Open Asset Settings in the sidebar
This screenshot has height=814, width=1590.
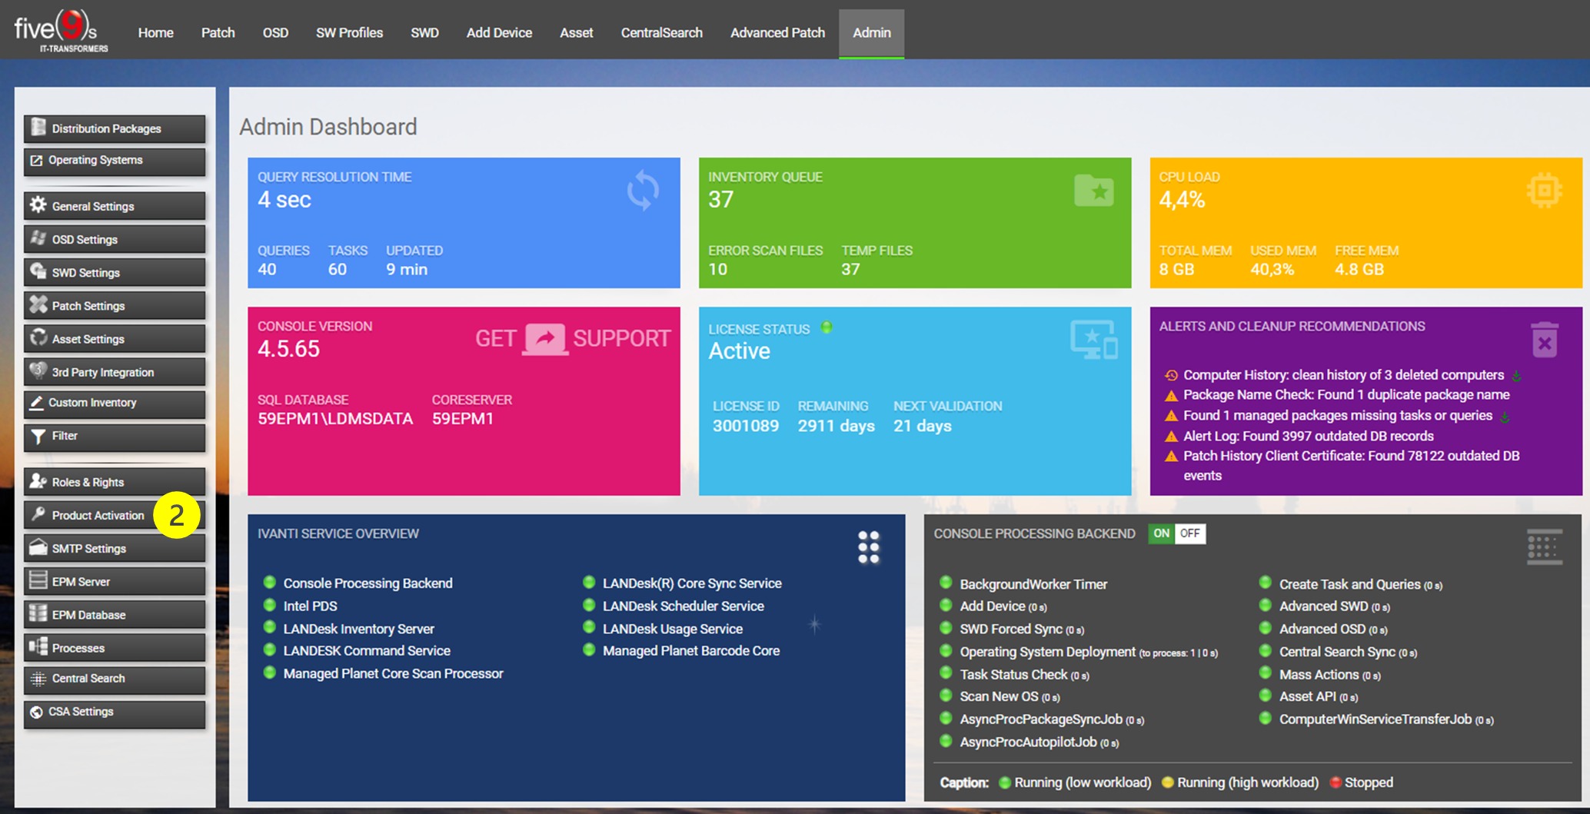(x=115, y=338)
